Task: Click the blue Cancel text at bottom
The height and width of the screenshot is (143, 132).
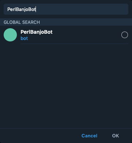Action: [x=89, y=136]
